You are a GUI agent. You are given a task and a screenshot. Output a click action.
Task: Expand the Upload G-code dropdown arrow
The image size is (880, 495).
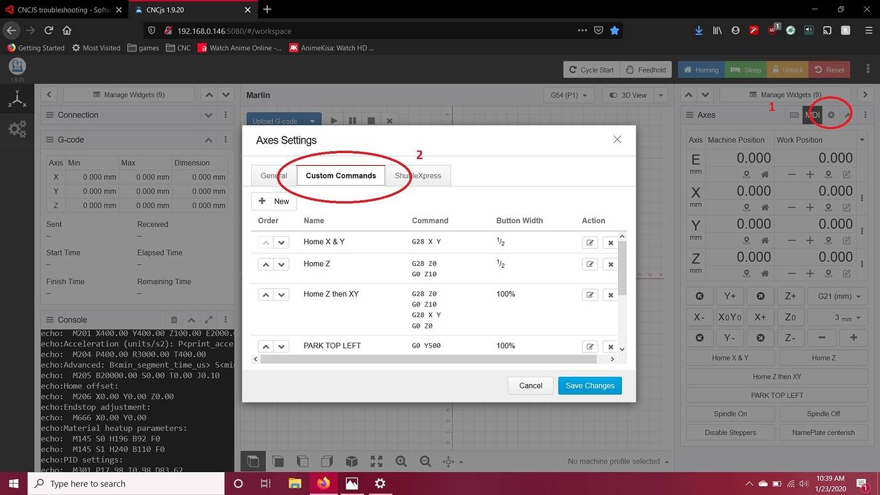[312, 121]
